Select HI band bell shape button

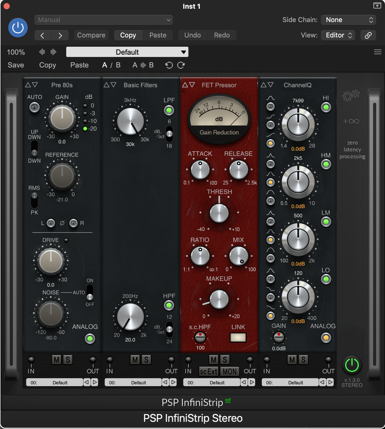[270, 106]
